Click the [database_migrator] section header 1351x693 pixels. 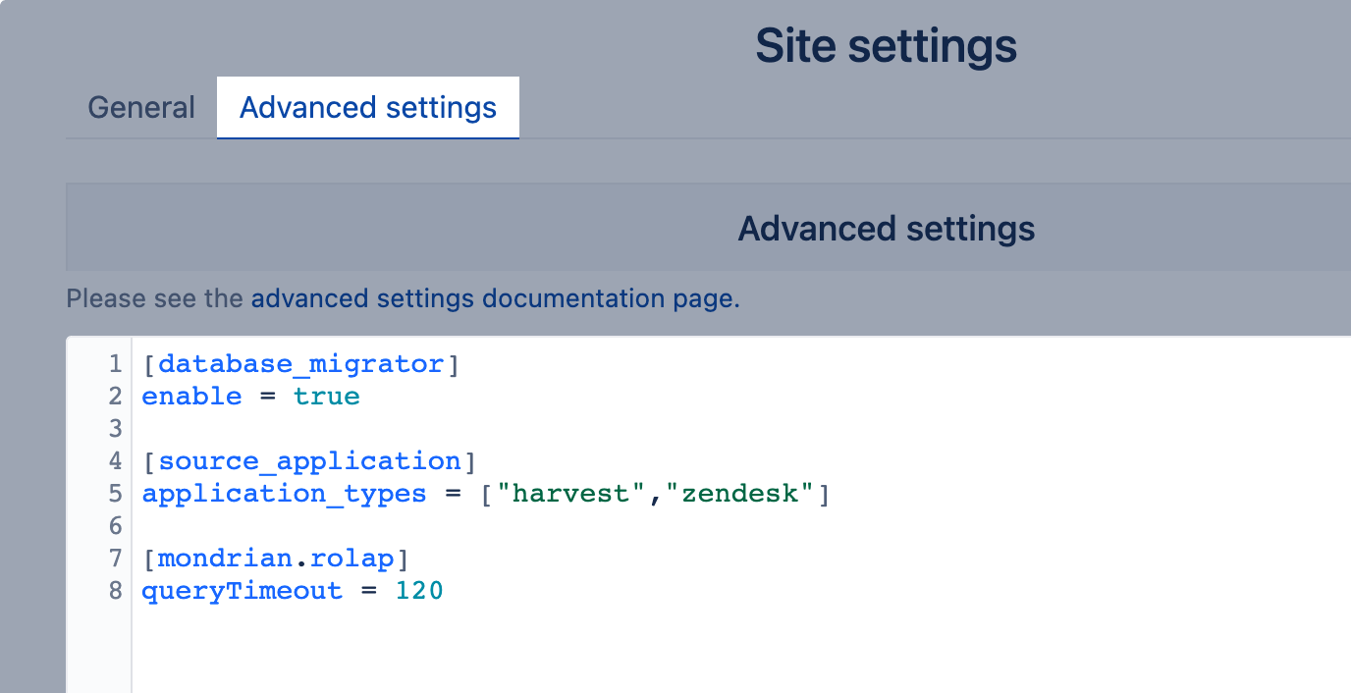click(299, 363)
